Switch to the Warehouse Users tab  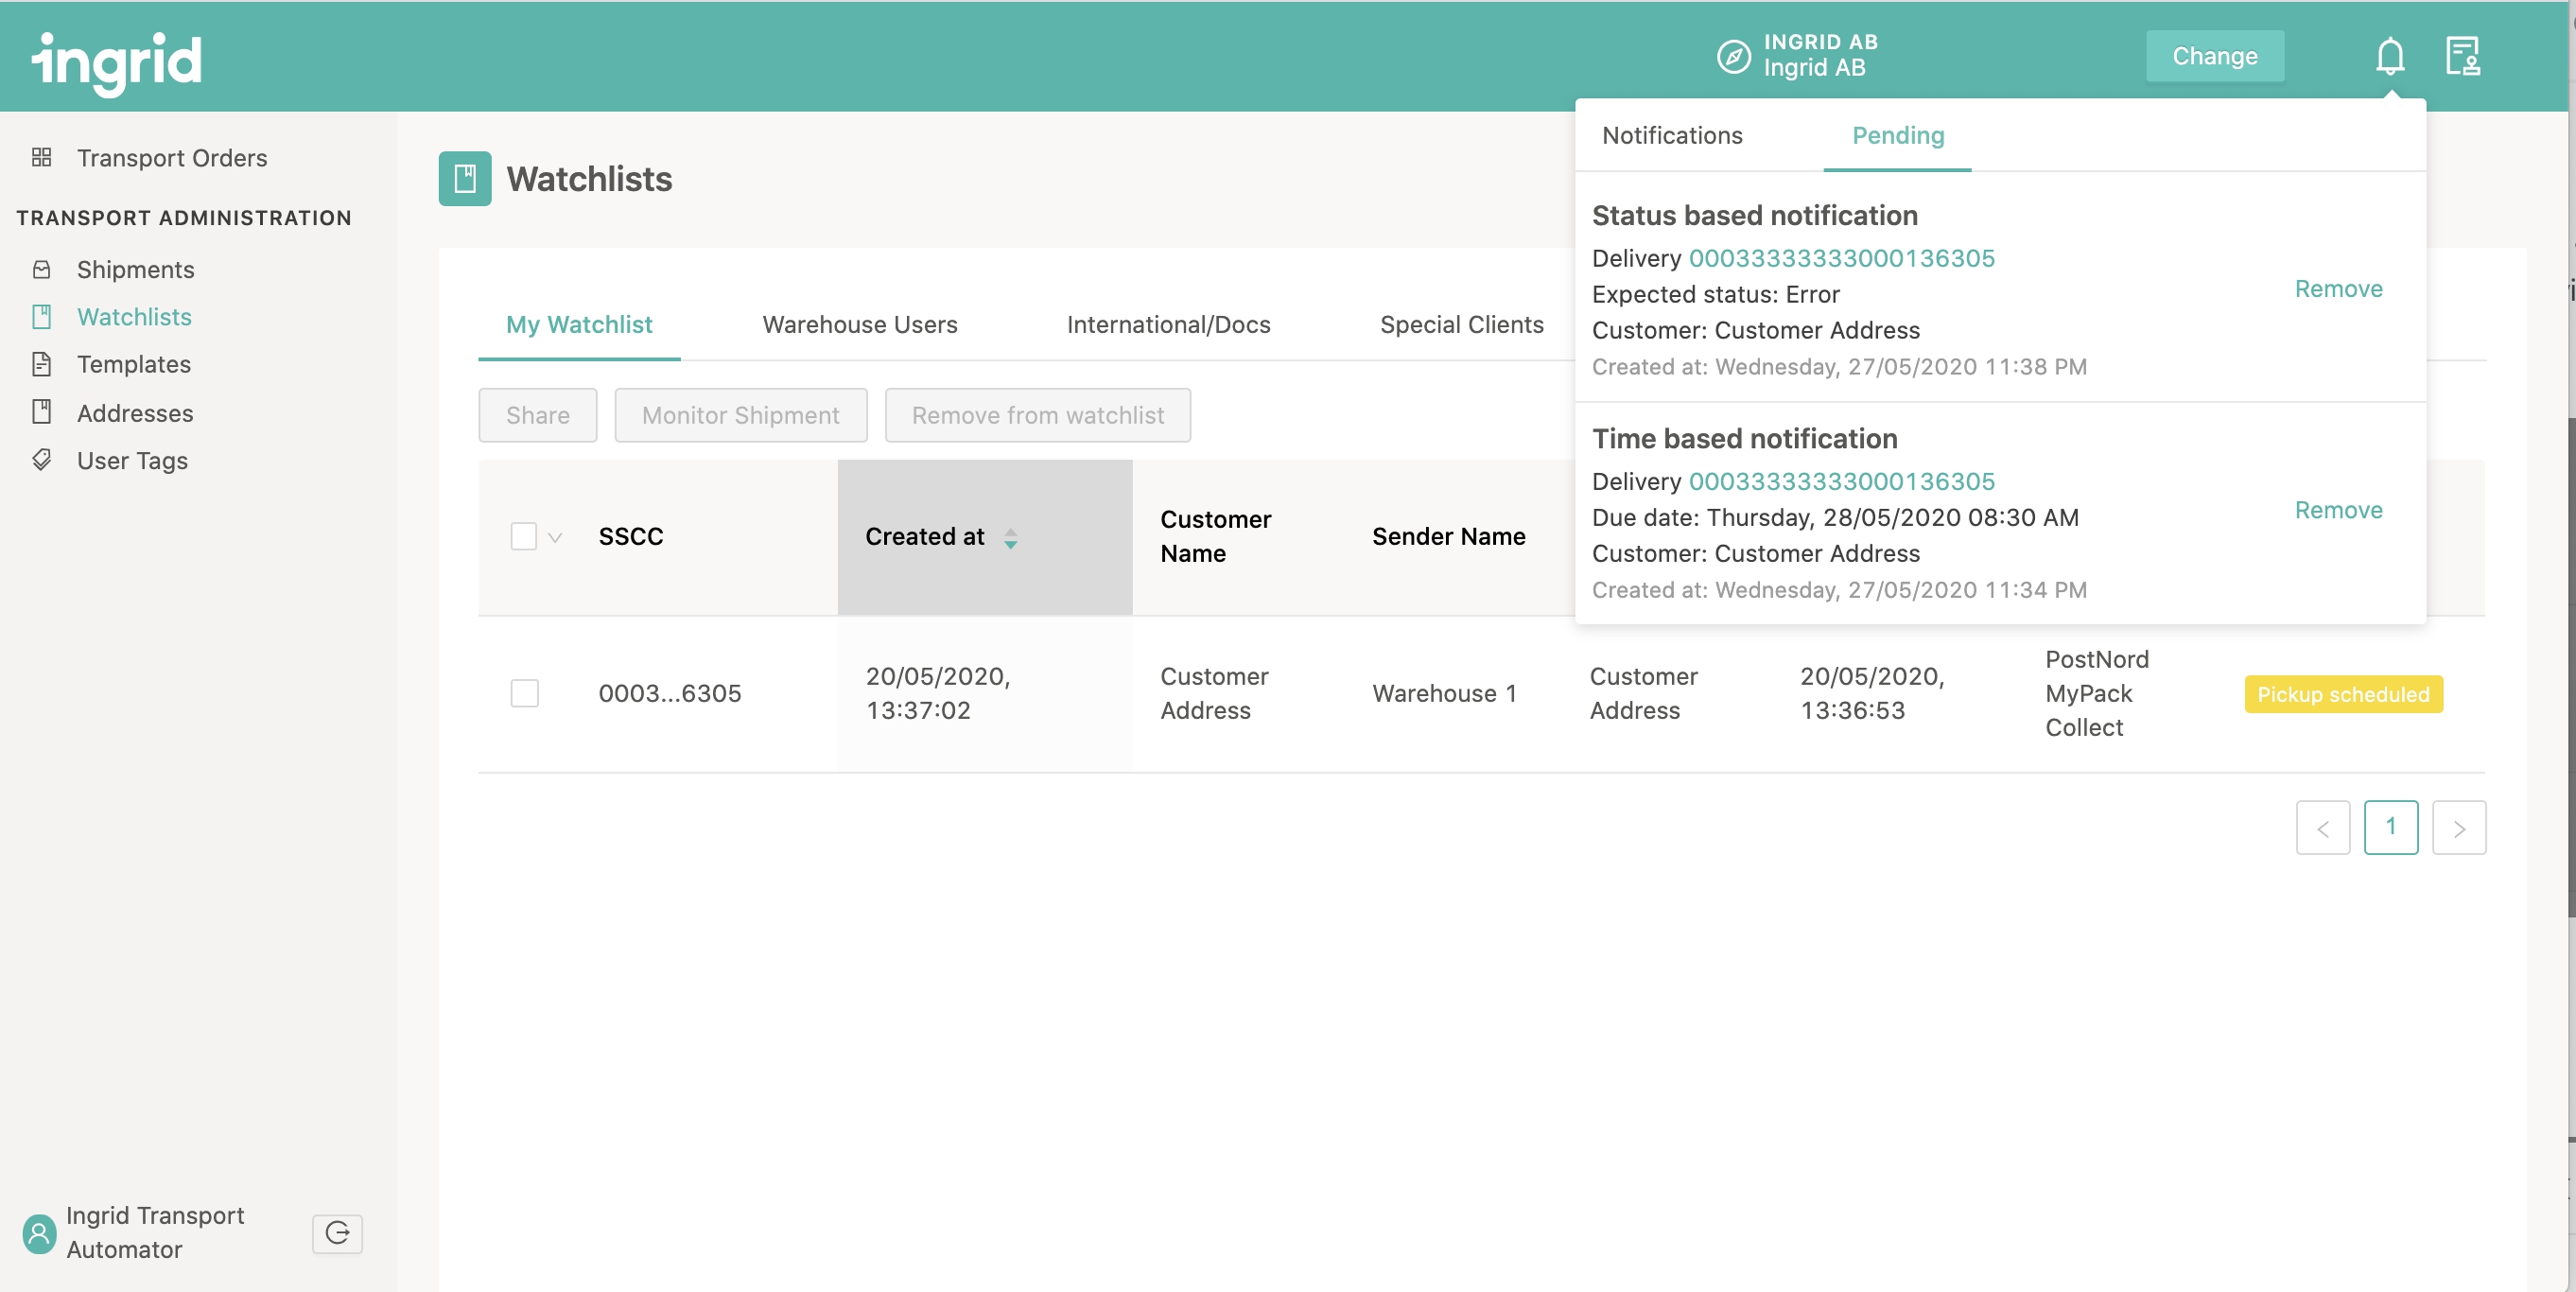(x=860, y=324)
